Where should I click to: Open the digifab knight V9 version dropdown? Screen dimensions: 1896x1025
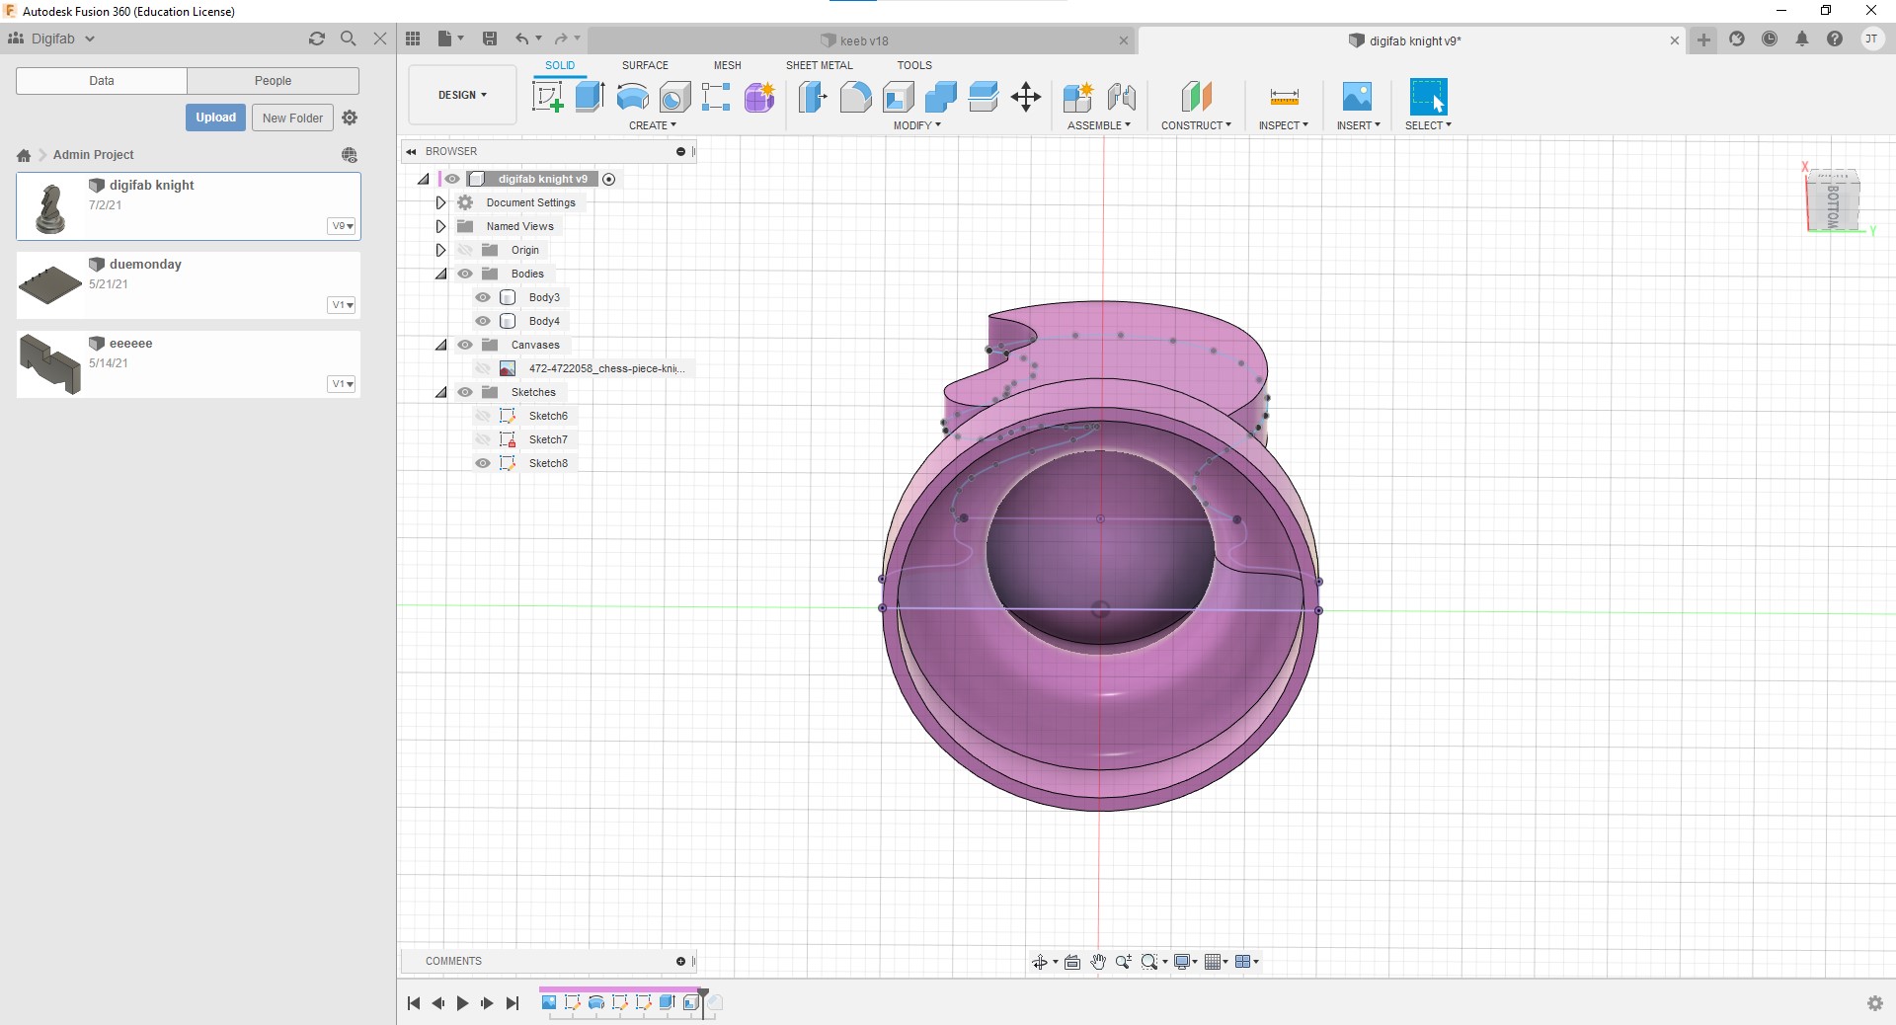click(x=342, y=226)
